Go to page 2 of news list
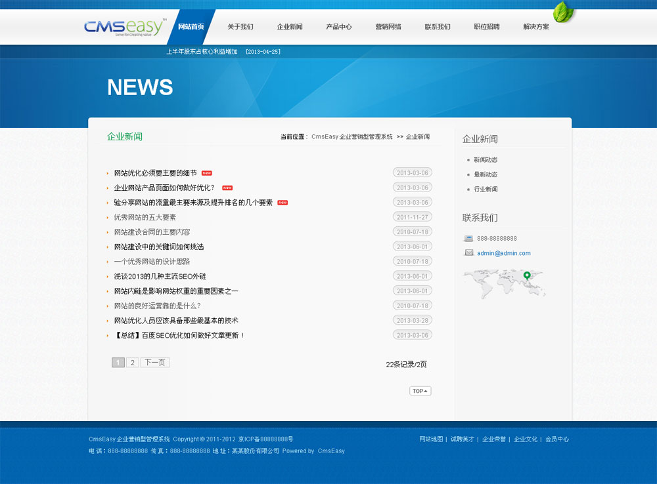The image size is (657, 484). 132,363
